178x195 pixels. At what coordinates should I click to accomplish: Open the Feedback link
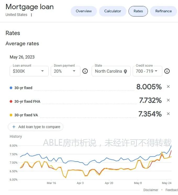pos(172,190)
